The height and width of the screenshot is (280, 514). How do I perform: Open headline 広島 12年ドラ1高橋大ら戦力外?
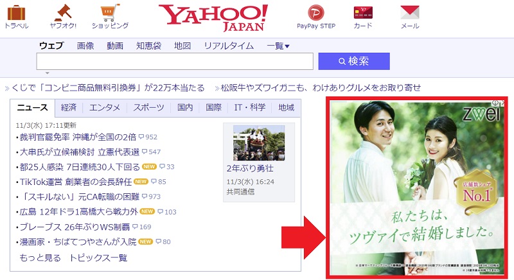pyautogui.click(x=78, y=212)
